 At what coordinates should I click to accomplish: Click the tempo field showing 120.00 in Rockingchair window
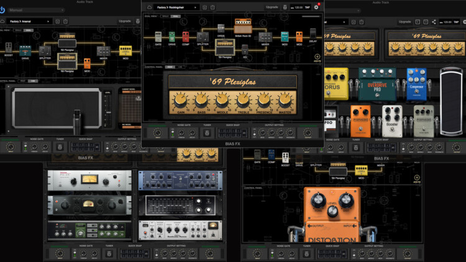coord(296,7)
